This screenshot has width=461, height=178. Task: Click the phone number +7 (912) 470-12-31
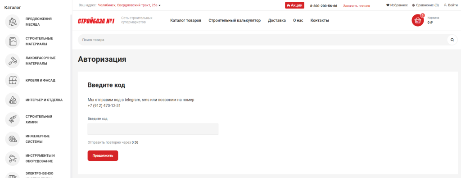[x=104, y=105]
